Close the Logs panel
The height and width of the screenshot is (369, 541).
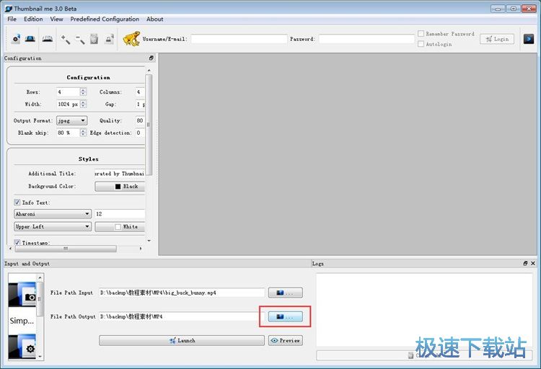[x=533, y=263]
